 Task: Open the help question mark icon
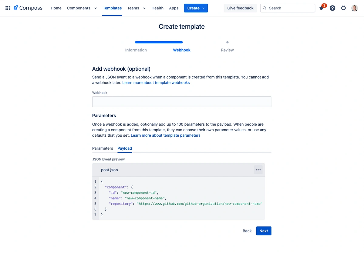pyautogui.click(x=332, y=8)
